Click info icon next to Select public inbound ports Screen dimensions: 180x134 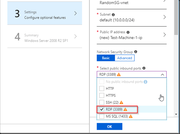(144, 68)
